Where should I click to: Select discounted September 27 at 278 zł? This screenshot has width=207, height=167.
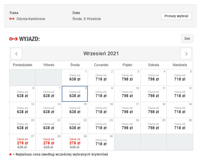click(x=22, y=142)
